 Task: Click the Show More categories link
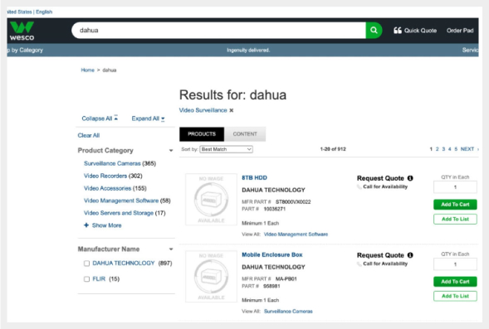pyautogui.click(x=106, y=225)
